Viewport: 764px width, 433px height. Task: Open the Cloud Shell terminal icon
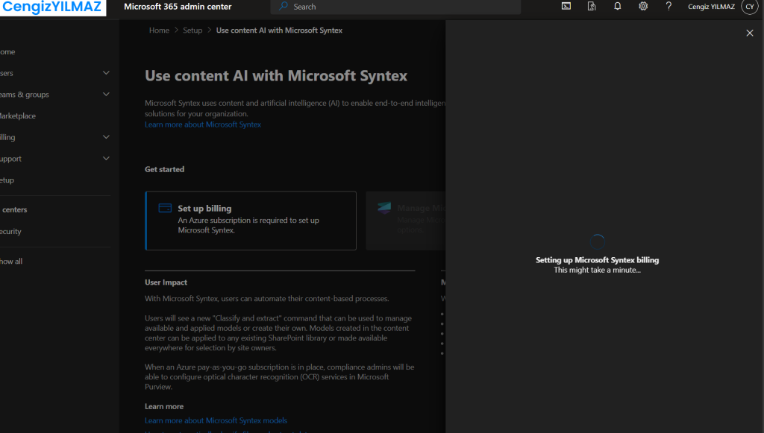566,7
